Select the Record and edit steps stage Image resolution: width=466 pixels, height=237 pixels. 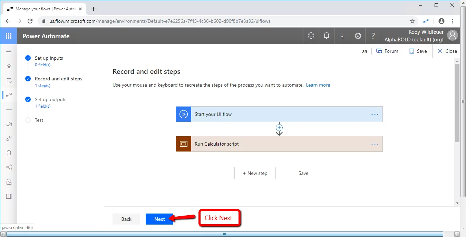click(x=59, y=79)
